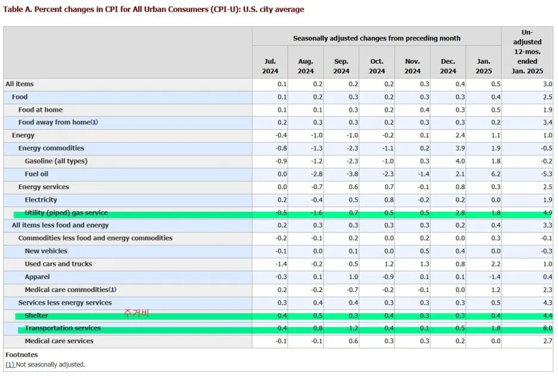Click the (1) link in the Footnotes section
The height and width of the screenshot is (376, 558).
coord(10,365)
